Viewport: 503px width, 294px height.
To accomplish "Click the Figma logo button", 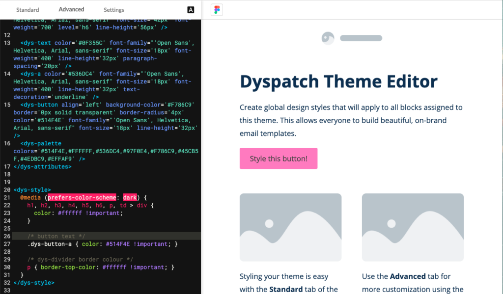I will tap(217, 10).
